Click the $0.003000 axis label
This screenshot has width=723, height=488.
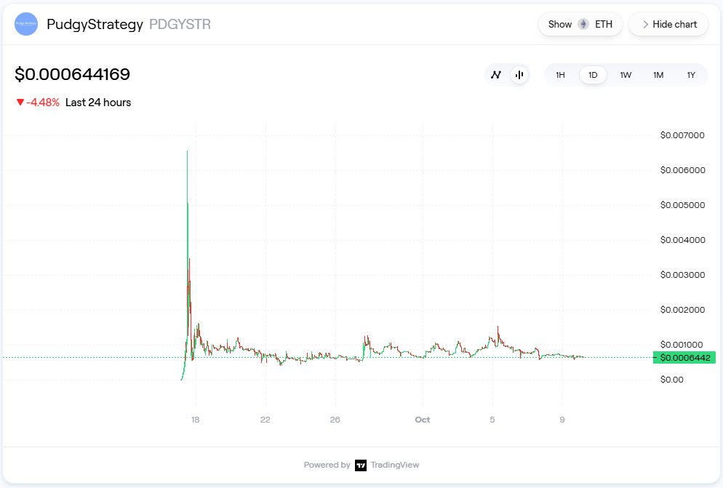point(682,275)
